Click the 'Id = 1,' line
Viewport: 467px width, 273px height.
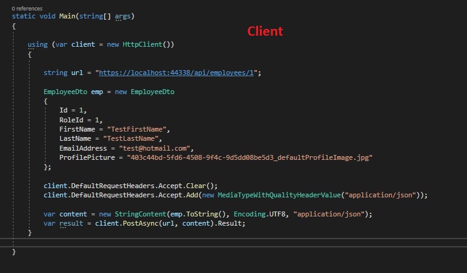tap(73, 110)
